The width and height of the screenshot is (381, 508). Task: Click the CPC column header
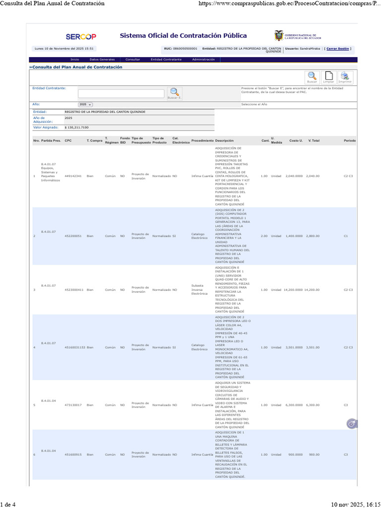point(68,140)
